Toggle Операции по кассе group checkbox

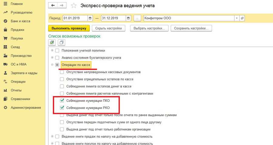click(57, 65)
